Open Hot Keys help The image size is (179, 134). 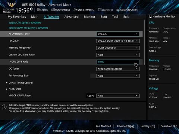coord(148,126)
